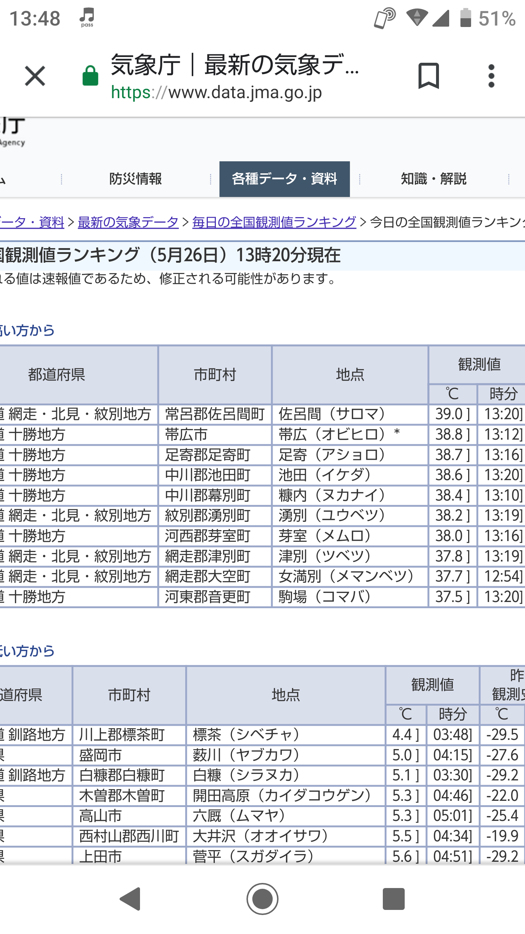Tap the 標茶（シベチャ） station cell

tap(246, 735)
